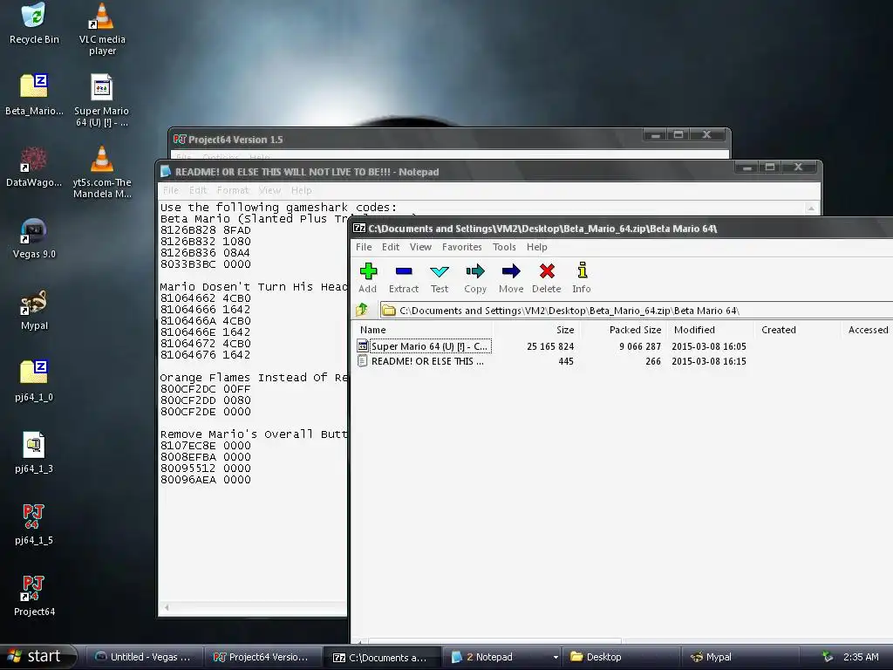Open the Notepad Format menu

(x=232, y=190)
